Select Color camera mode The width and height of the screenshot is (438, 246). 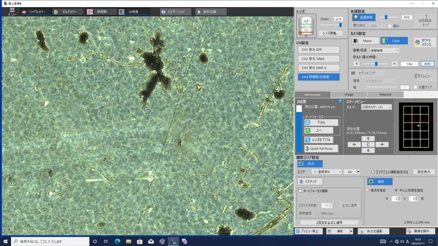tap(394, 40)
